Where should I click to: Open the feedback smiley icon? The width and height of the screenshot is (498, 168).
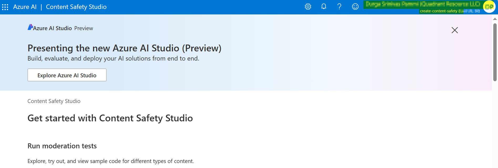point(355,7)
